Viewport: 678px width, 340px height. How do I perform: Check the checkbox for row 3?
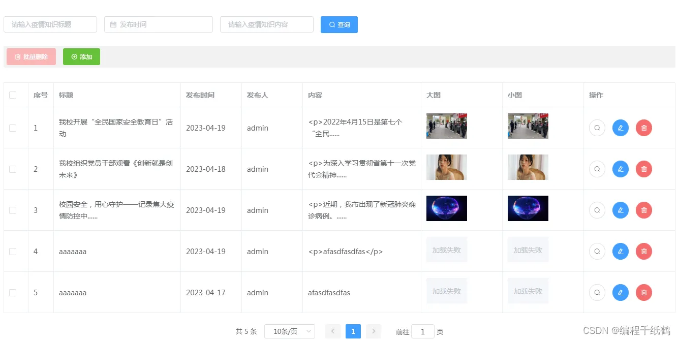[13, 210]
